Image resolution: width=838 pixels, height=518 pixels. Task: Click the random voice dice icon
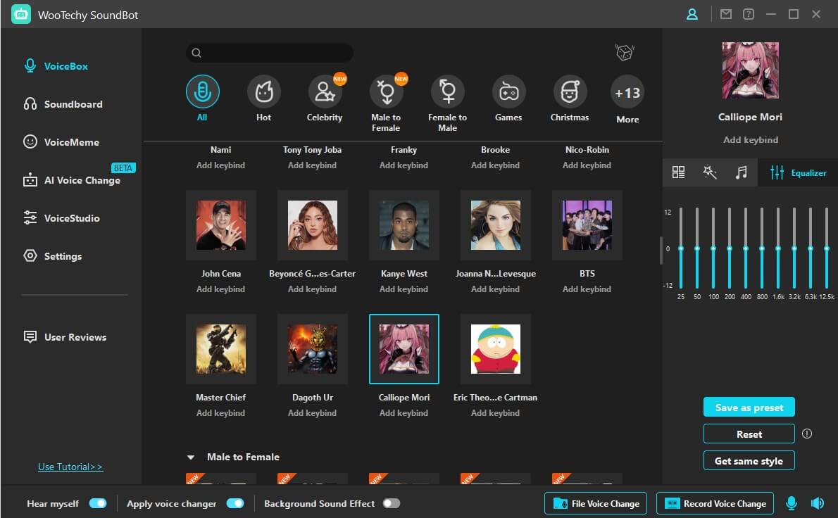click(x=624, y=53)
